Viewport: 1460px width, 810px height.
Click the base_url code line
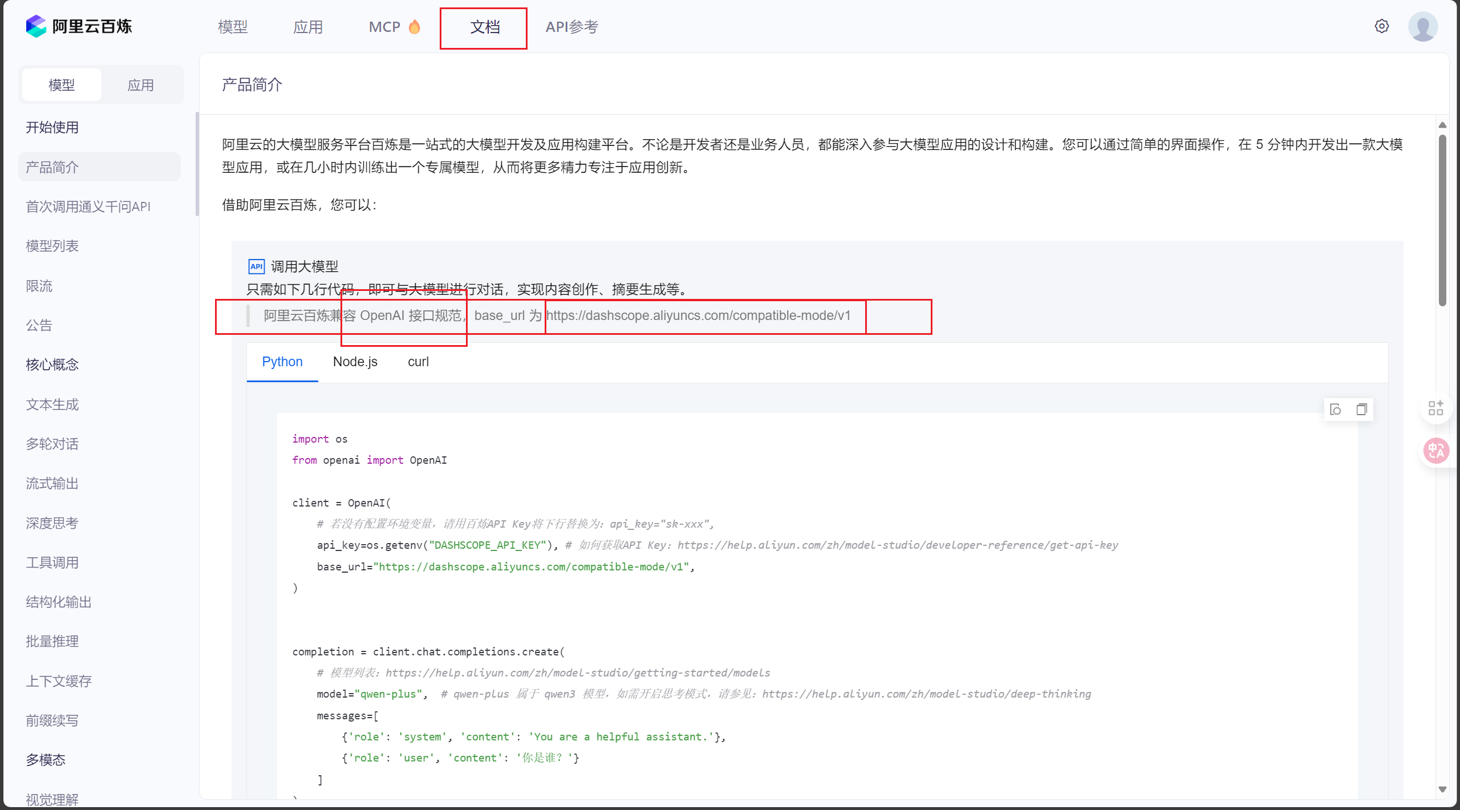[x=506, y=566]
